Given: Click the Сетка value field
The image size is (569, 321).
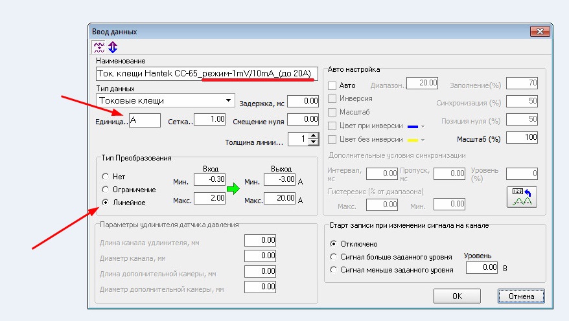Looking at the screenshot, I should click(x=210, y=119).
